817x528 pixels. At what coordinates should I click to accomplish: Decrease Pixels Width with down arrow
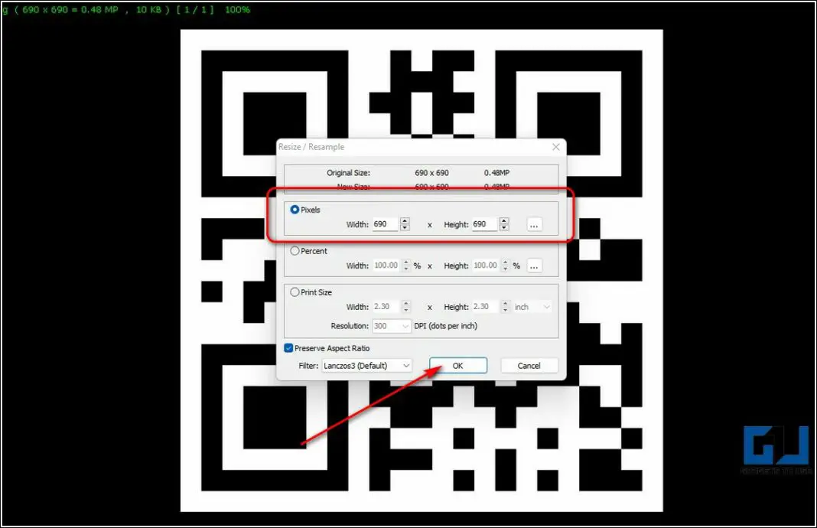click(405, 228)
